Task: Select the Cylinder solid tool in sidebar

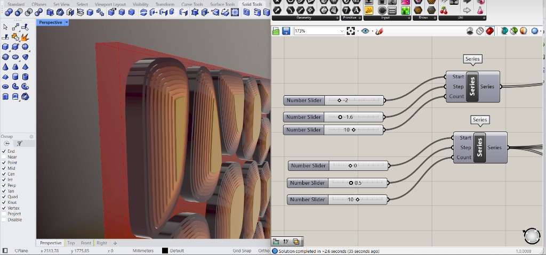Action: tap(15, 77)
